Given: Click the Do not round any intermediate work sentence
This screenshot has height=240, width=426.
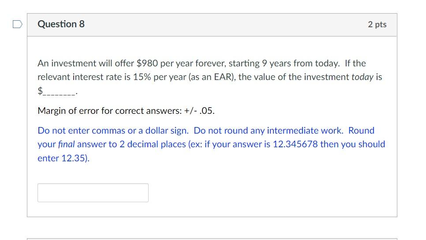Looking at the screenshot, I should pos(269,131).
